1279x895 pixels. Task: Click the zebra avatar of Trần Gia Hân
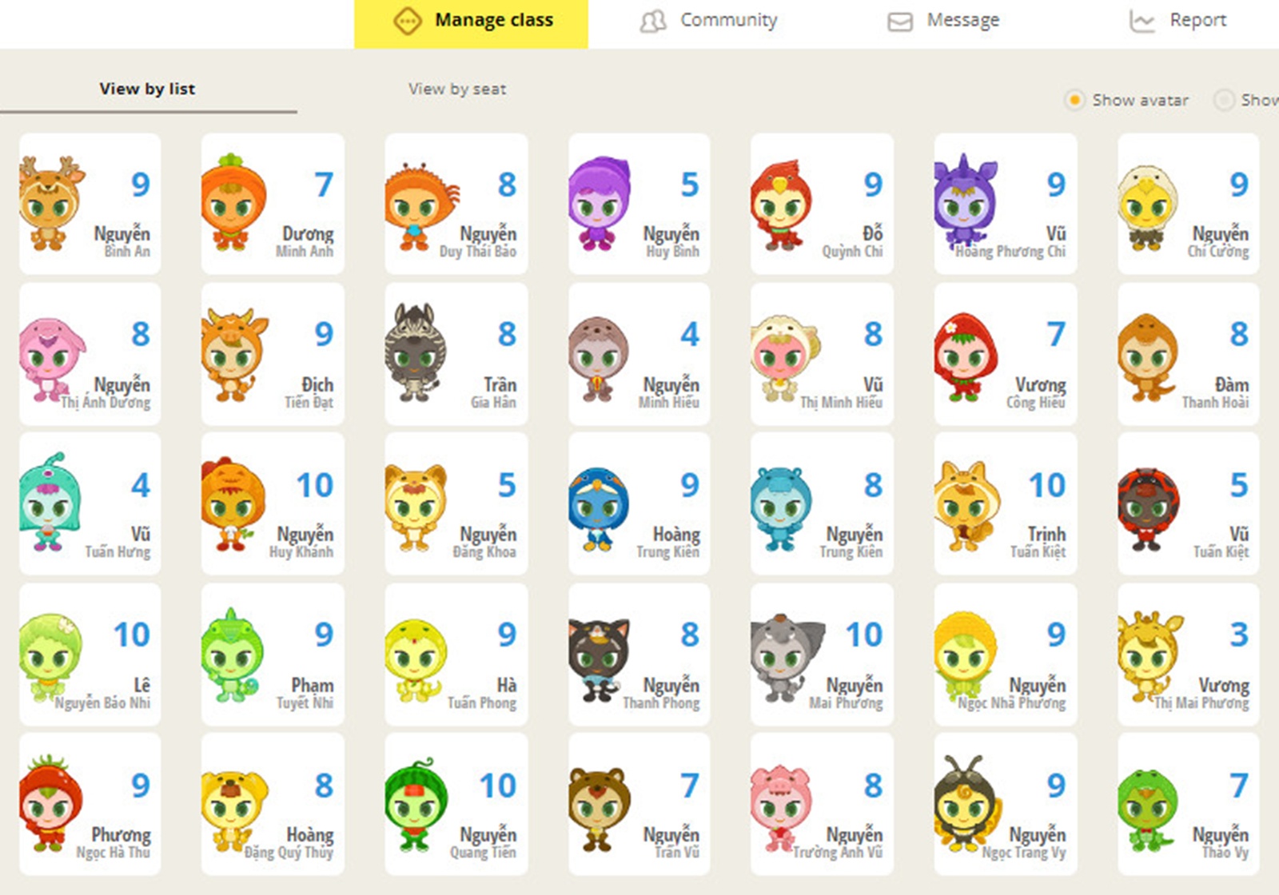pos(414,352)
